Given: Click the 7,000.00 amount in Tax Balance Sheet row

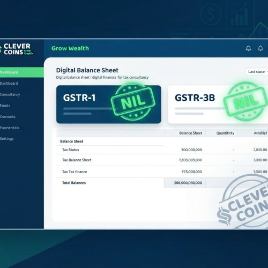Looking at the screenshot, I should [x=260, y=160].
